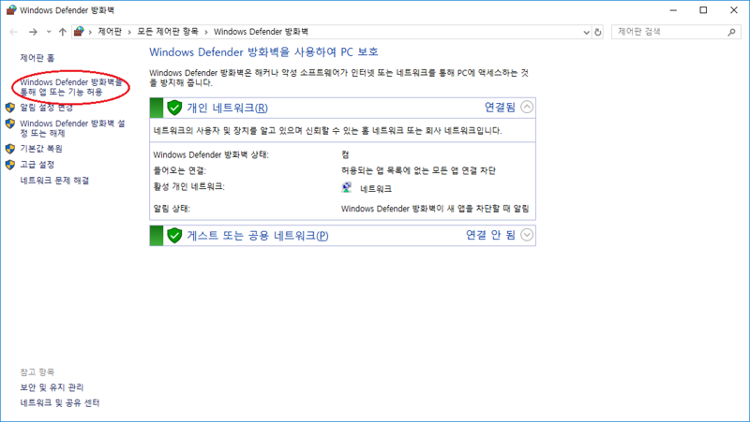
Task: Click the 'Windows Defender 방화벽 상태:' label
Action: 211,154
